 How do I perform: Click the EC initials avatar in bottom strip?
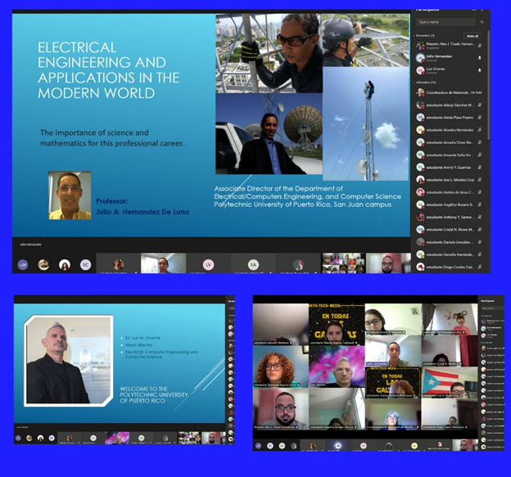point(85,265)
